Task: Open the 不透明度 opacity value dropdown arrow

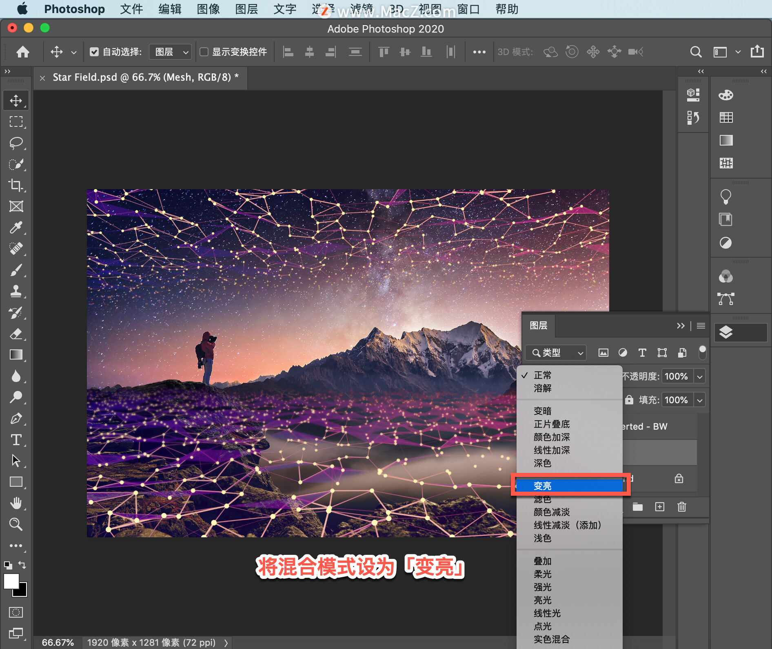Action: point(700,376)
